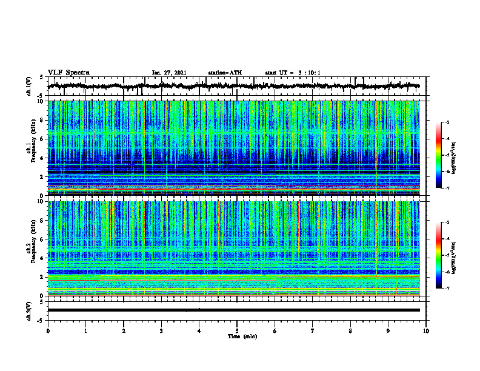Click the lower color bar's log(PSD) label
The height and width of the screenshot is (371, 480).
coord(455,258)
